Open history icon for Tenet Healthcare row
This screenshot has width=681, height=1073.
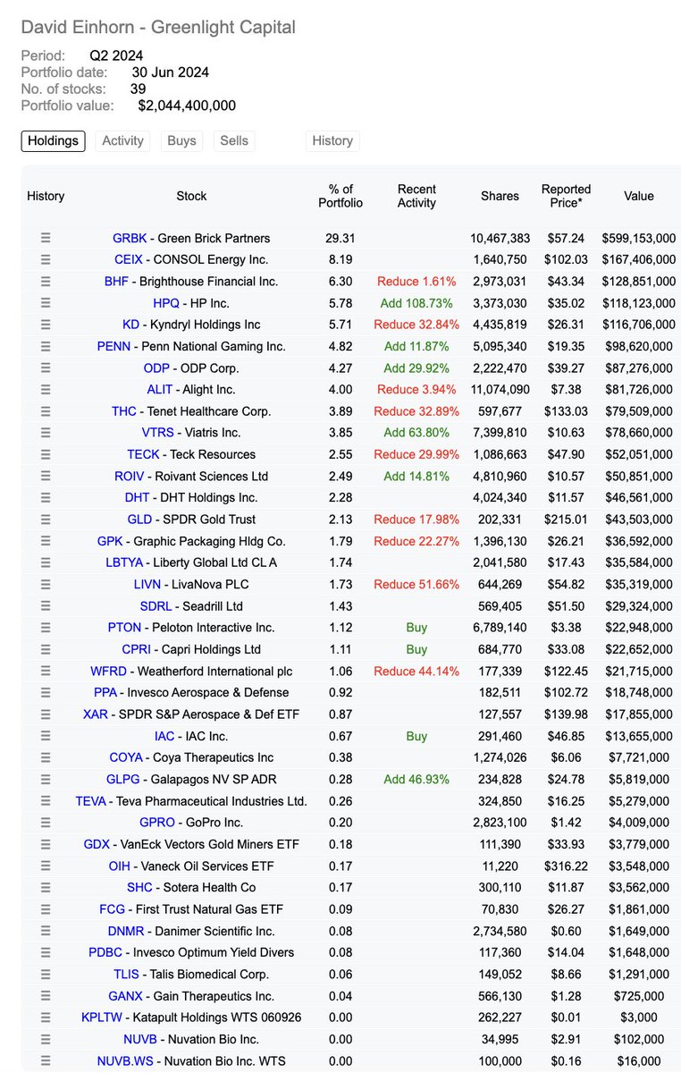click(46, 411)
